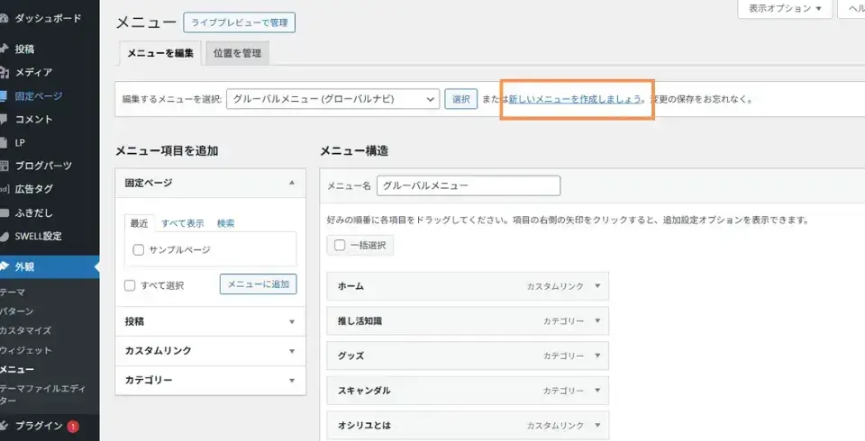Select the すべて表示 tab

coord(183,223)
